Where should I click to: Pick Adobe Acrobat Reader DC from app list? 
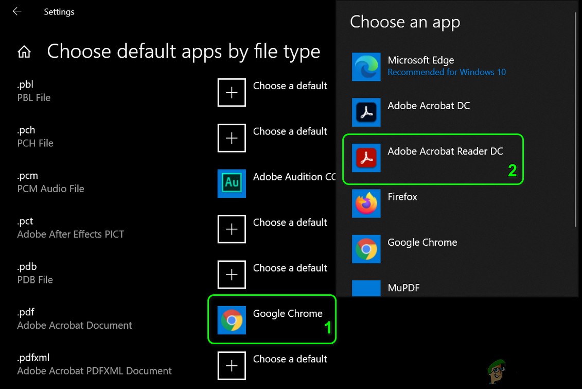pyautogui.click(x=446, y=151)
